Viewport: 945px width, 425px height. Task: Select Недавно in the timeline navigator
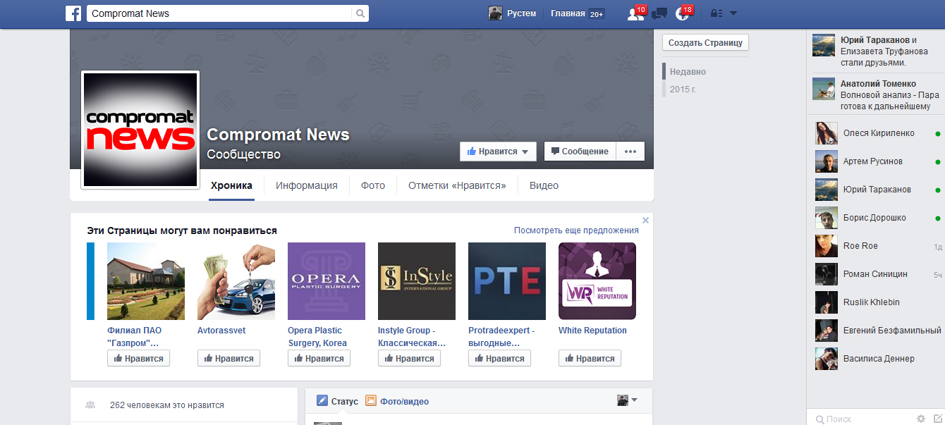click(688, 72)
